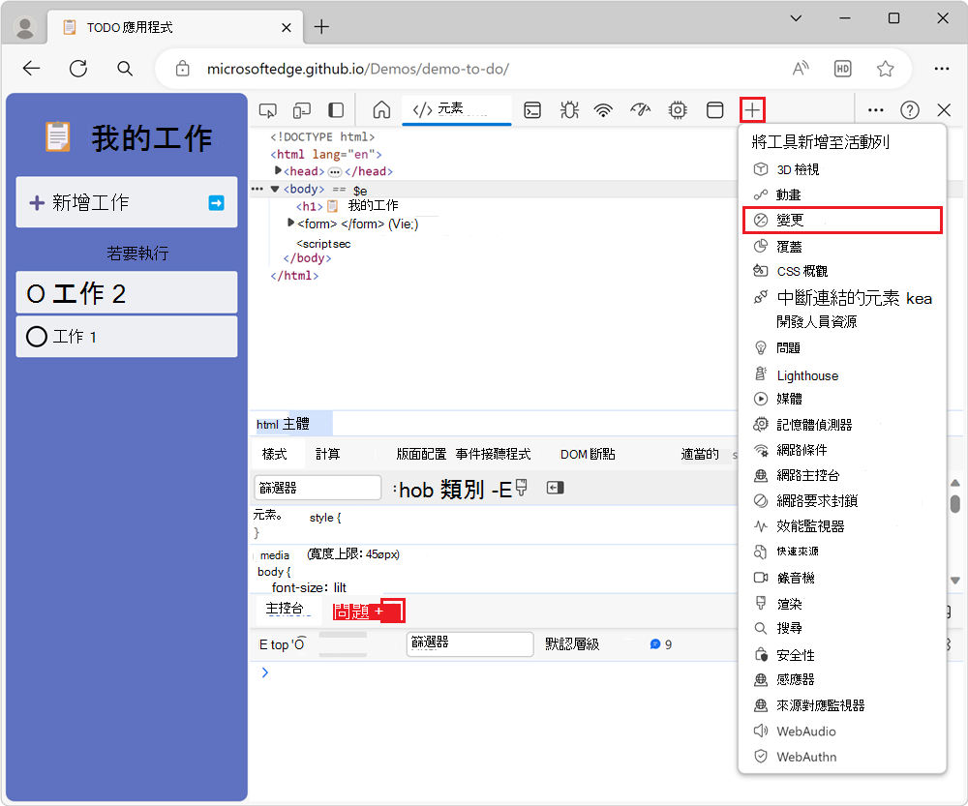Image resolution: width=968 pixels, height=806 pixels.
Task: Click the Inspect element picker icon
Action: coord(267,110)
